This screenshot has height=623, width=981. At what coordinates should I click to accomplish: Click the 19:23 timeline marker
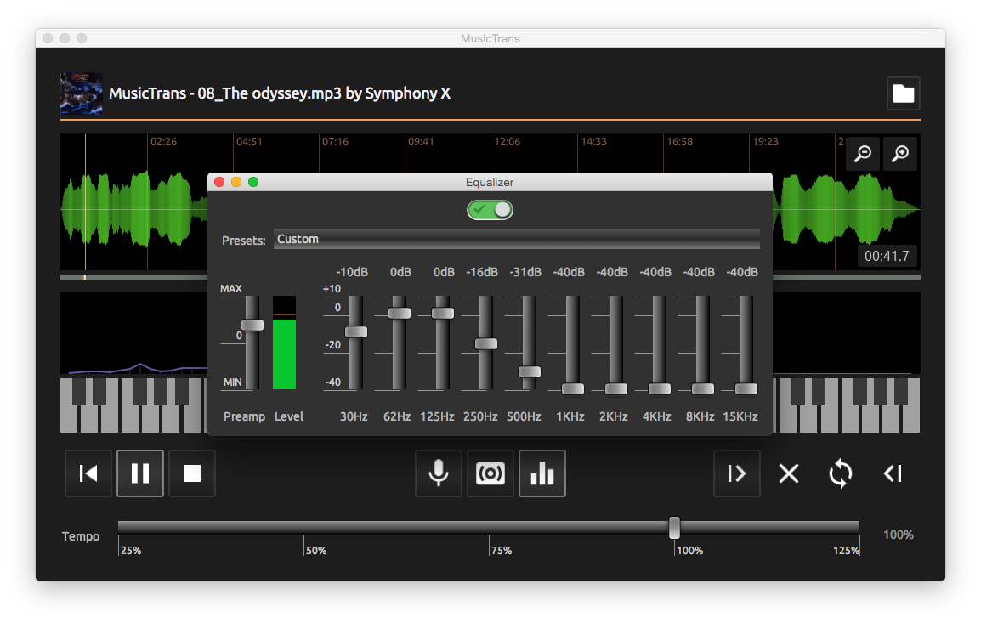[x=765, y=142]
